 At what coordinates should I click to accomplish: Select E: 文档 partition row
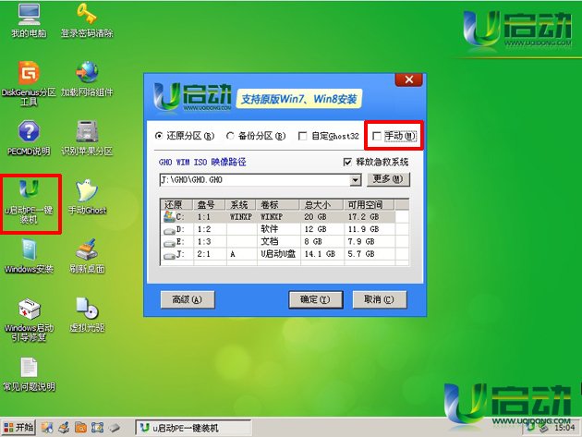(285, 242)
